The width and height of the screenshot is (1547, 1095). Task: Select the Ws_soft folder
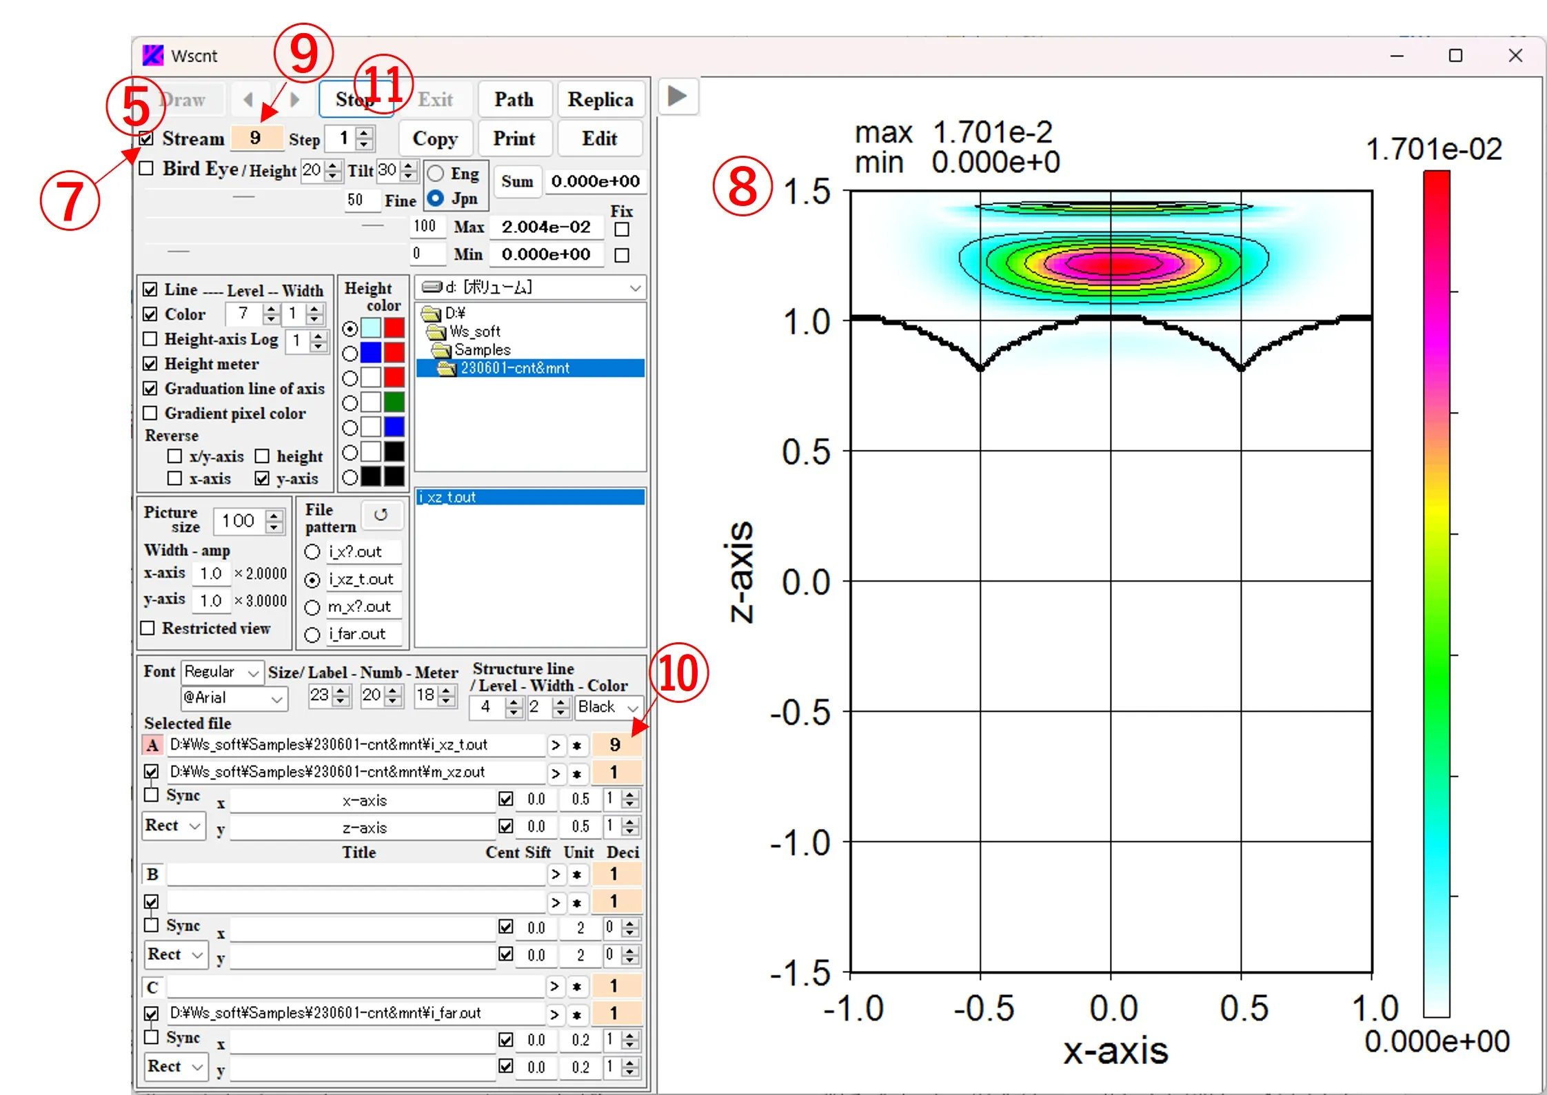point(474,331)
